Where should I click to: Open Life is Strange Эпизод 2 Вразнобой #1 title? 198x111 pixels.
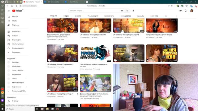pos(93,35)
